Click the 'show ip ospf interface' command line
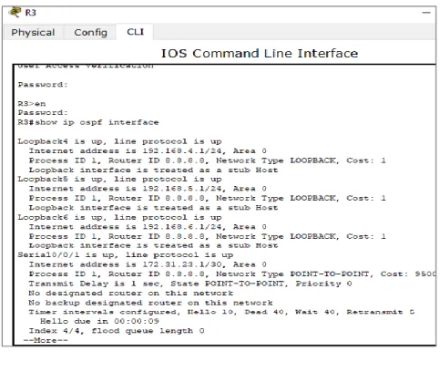This screenshot has height=372, width=440. [x=88, y=122]
